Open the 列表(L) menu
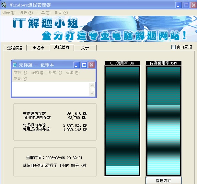 [x=9, y=13]
